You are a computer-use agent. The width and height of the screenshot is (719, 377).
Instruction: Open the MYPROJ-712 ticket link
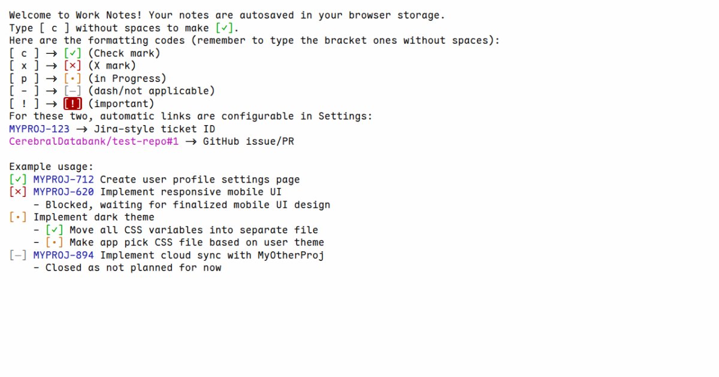coord(64,180)
